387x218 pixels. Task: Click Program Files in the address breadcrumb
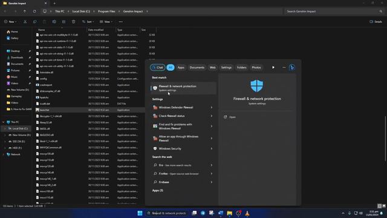[106, 12]
